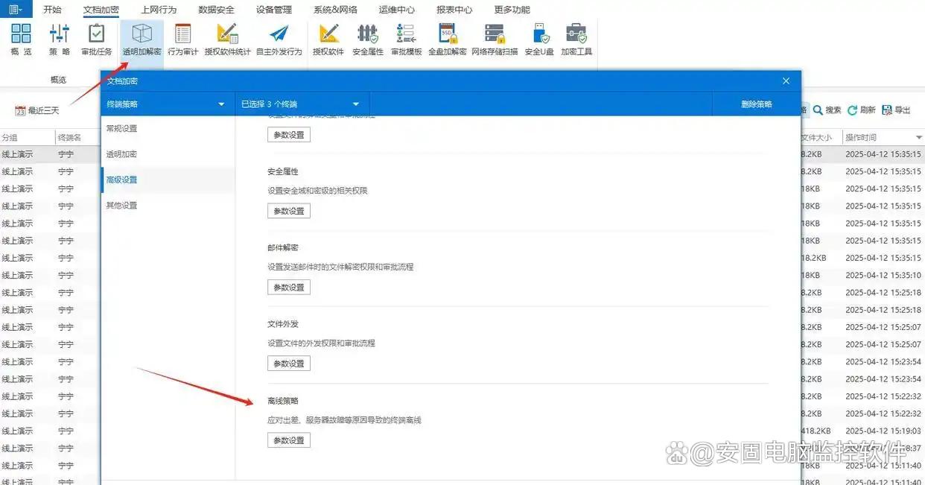
Task: Click the 最近三天 date filter
Action: [37, 110]
